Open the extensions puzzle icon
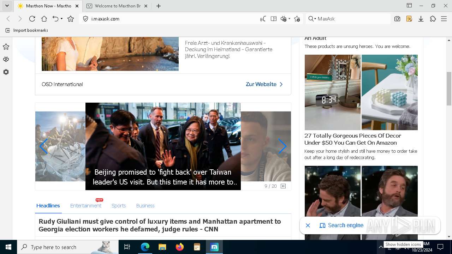 pos(433,19)
